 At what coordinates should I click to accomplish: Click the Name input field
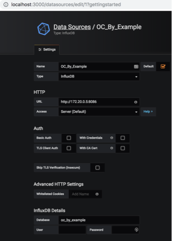(x=99, y=66)
